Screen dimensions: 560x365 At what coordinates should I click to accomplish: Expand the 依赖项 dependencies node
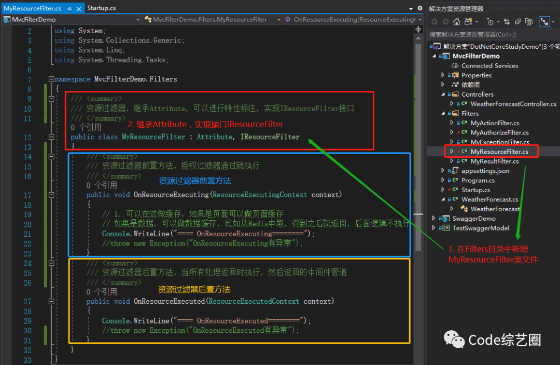443,85
